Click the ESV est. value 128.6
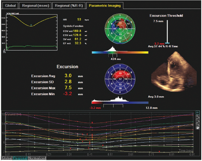This screenshot has height=161, width=202. (77, 35)
